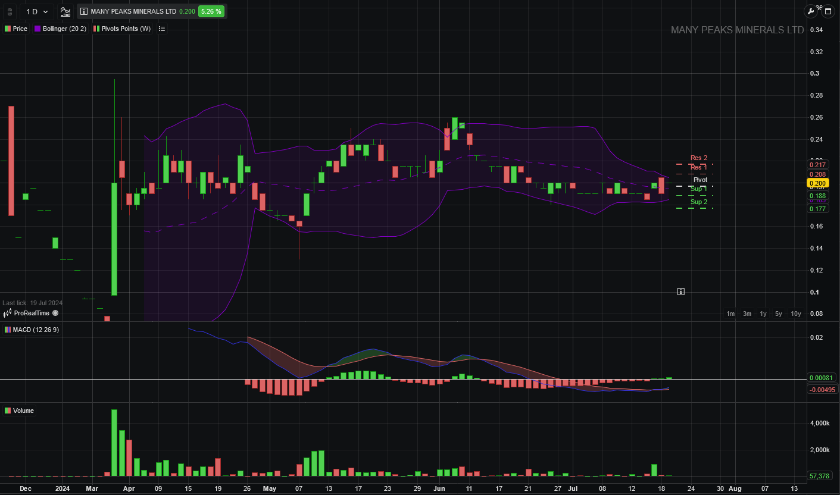Click the link-chart chain icon
The height and width of the screenshot is (495, 840).
(x=9, y=12)
